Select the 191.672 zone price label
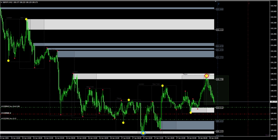This screenshot has width=278, height=140. [x=220, y=46]
